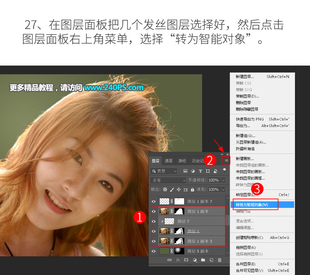The image size is (310, 275).
Task: Click the pixel layer filter icon
Action: (185, 171)
